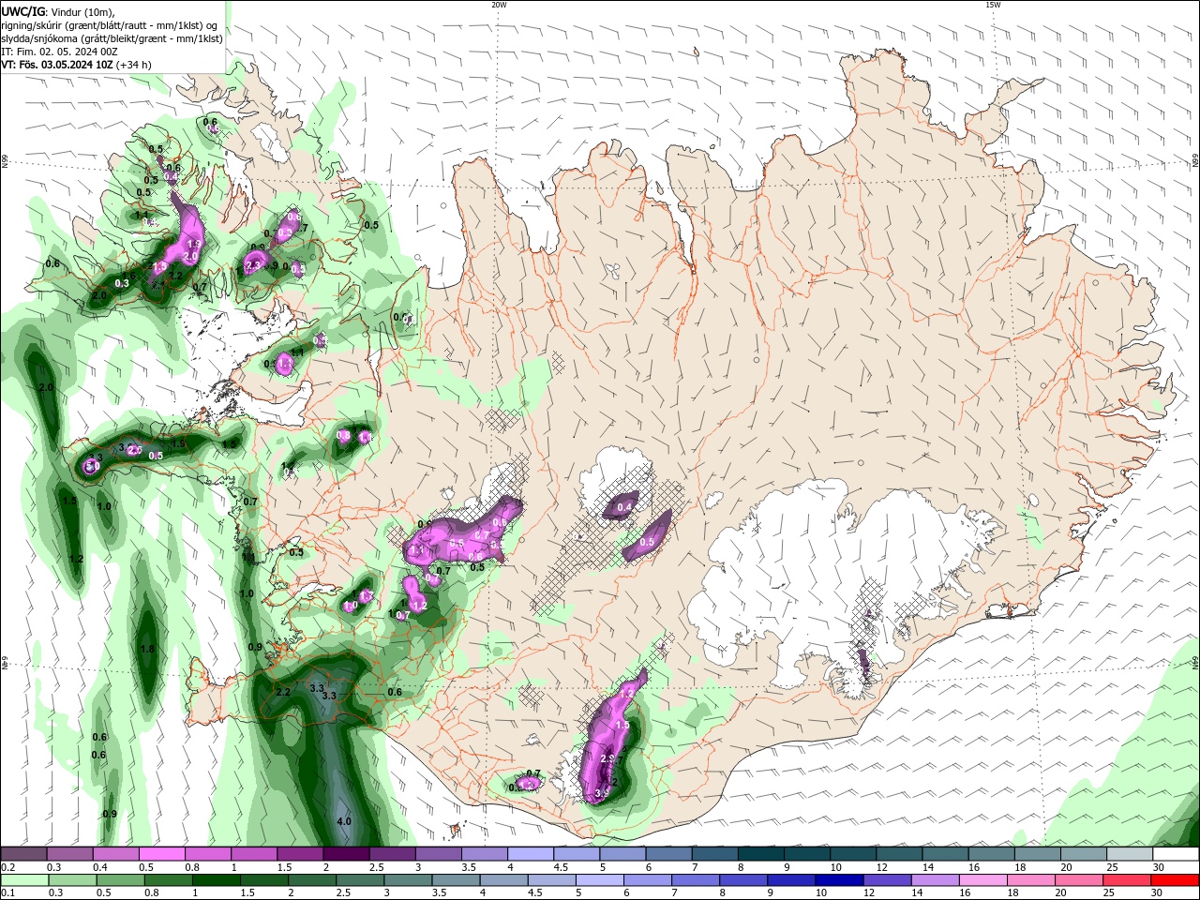Viewport: 1200px width, 900px height.
Task: Click the '4.0' precipitation value off the southwest coast
Action: (343, 822)
